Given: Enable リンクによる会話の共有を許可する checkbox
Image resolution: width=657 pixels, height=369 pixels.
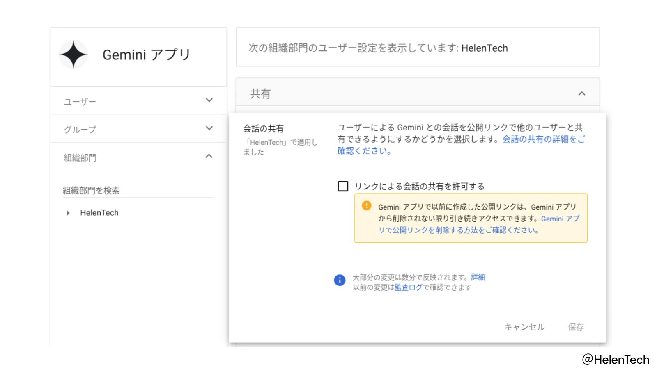Looking at the screenshot, I should pos(343,187).
